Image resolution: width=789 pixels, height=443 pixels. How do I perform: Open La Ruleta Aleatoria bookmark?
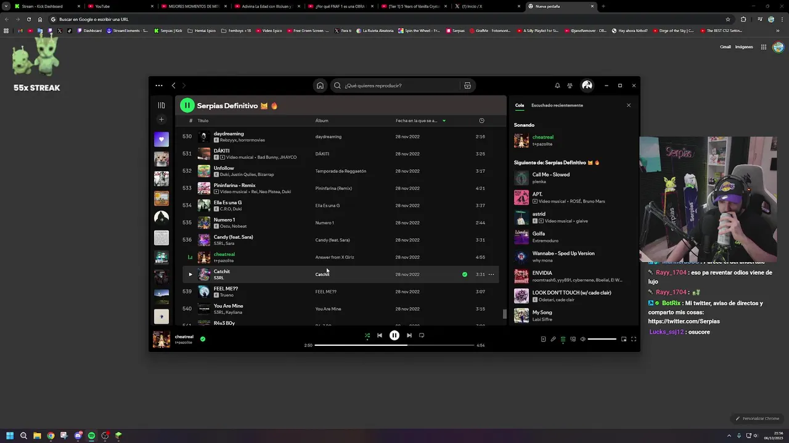376,30
